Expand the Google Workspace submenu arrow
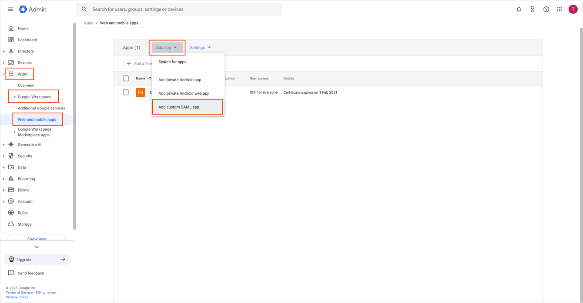This screenshot has width=583, height=303. click(x=15, y=97)
